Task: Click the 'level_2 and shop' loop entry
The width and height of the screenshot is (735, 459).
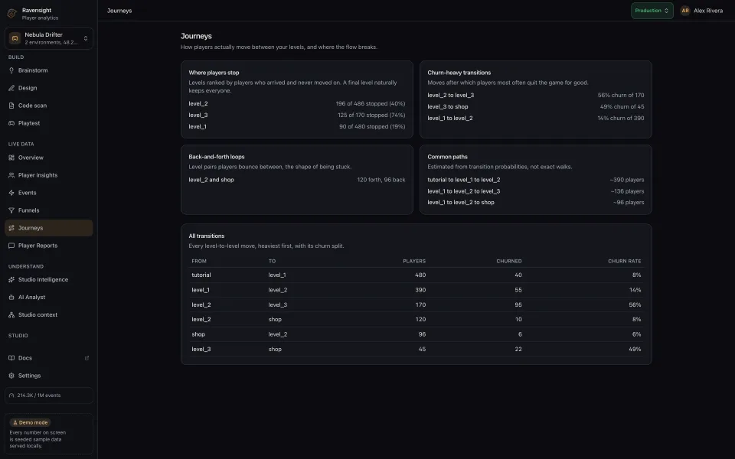Action: (x=211, y=179)
